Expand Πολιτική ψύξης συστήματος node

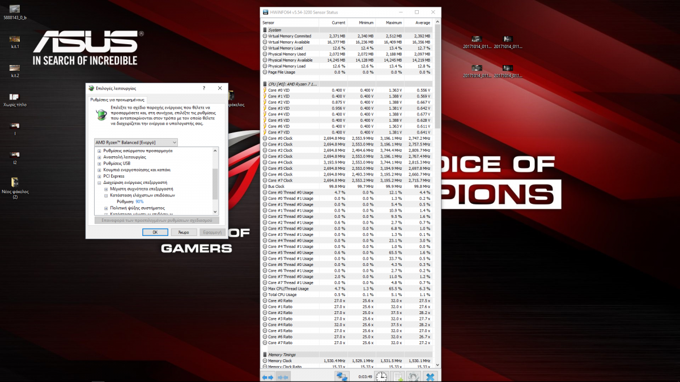(x=106, y=208)
